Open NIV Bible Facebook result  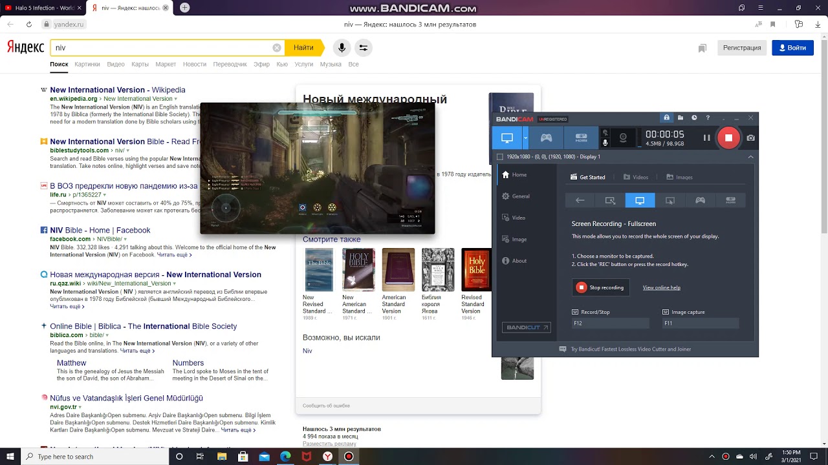(100, 230)
